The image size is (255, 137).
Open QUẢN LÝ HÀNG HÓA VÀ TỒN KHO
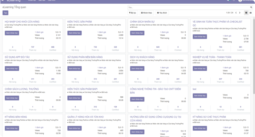pos(85,117)
